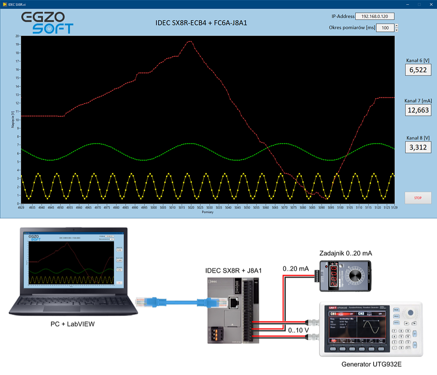
Task: Increment the Okres pomiarów stepper up arrow
Action: (397, 26)
